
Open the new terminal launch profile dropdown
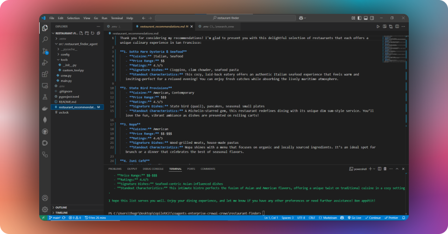(374, 169)
